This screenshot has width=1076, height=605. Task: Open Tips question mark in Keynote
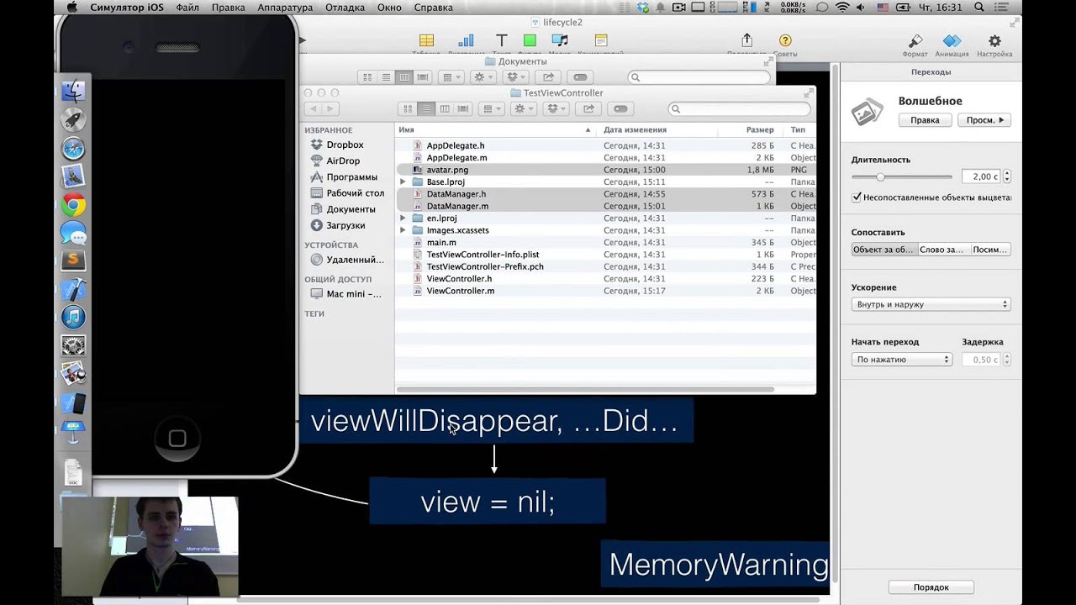click(785, 40)
